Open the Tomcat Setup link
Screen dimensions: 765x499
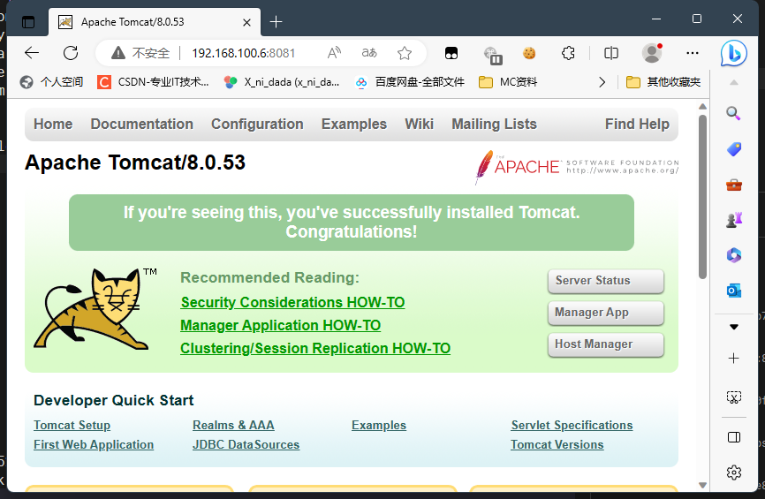[x=72, y=426]
